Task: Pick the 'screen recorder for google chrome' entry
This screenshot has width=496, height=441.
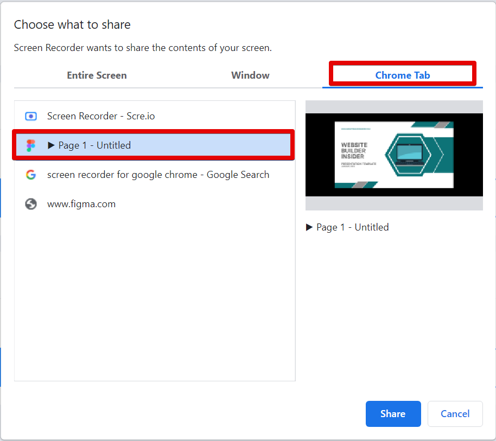Action: pos(158,175)
